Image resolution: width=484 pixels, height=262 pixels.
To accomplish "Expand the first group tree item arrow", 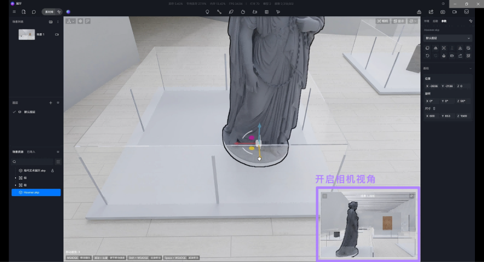I will click(15, 178).
